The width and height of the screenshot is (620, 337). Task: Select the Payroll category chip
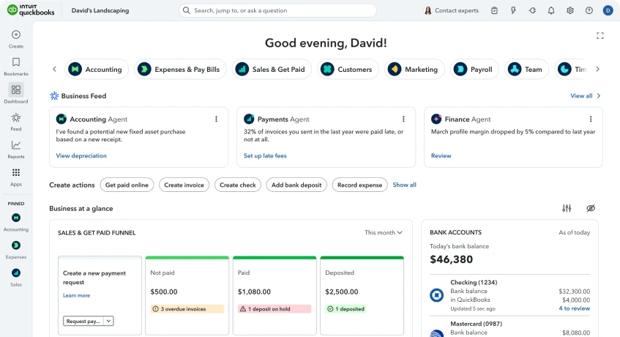[474, 69]
